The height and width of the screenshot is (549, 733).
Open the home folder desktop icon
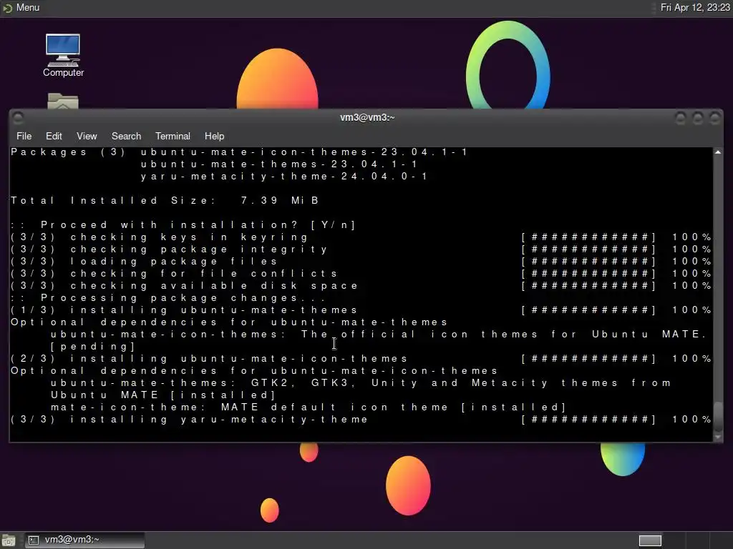pyautogui.click(x=63, y=101)
